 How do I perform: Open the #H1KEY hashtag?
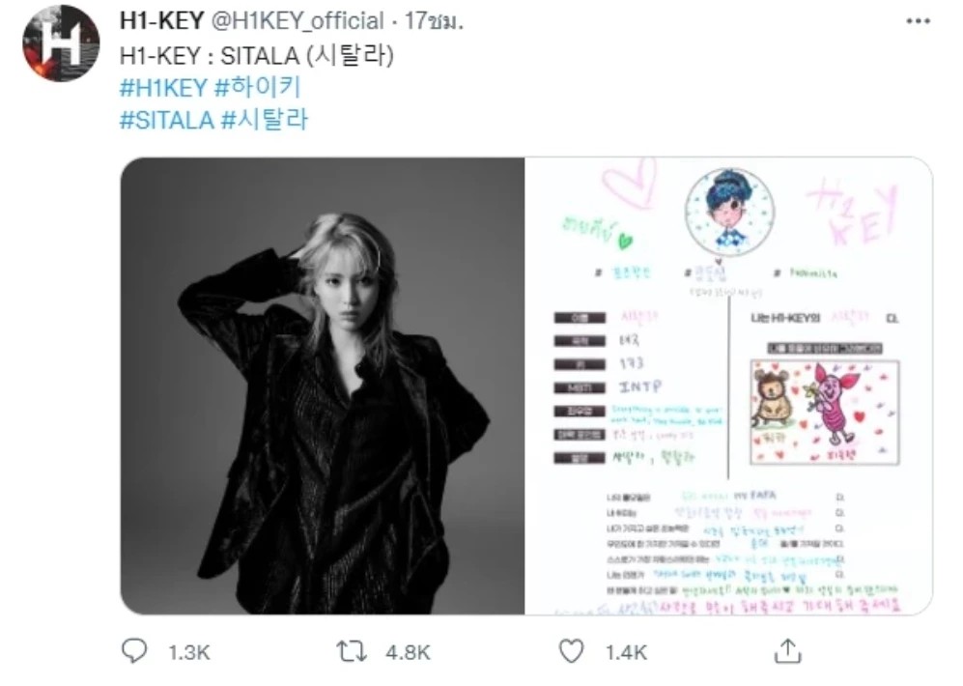tap(163, 88)
